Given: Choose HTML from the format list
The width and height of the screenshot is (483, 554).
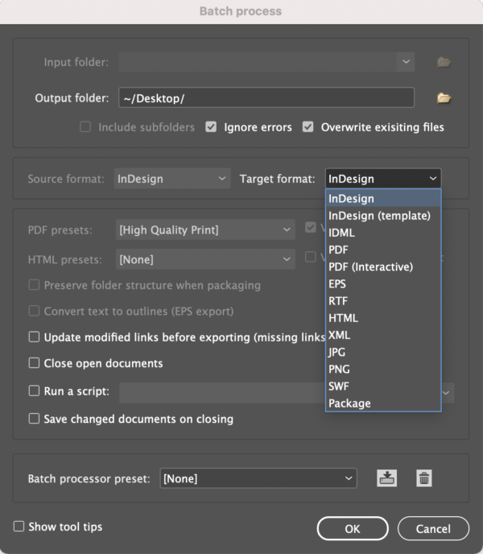Looking at the screenshot, I should tap(383, 318).
